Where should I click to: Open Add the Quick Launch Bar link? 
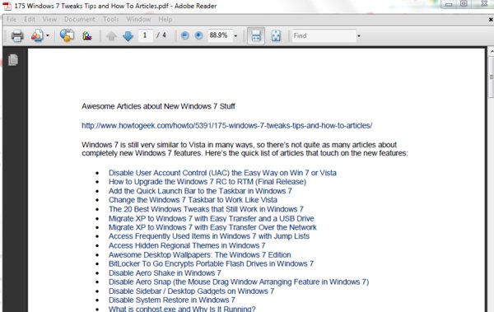(x=200, y=191)
